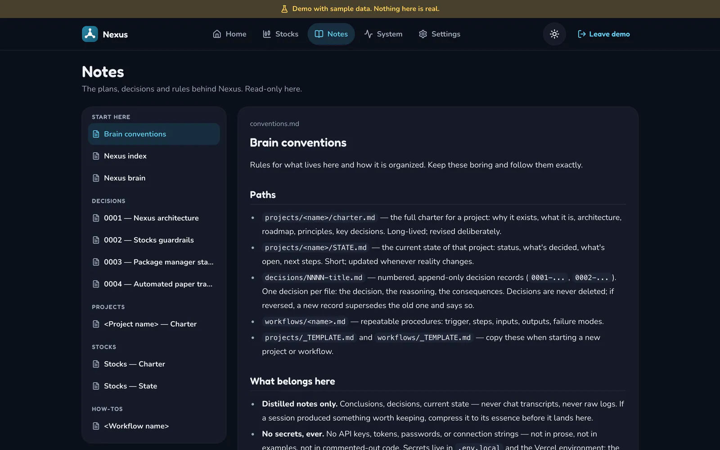Click document icon beside Nexus index

[x=96, y=156]
